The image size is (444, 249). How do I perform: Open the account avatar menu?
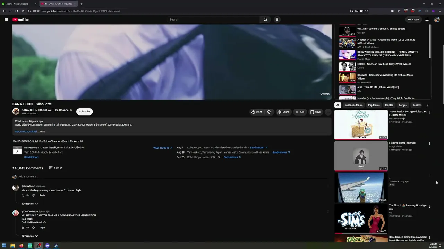(x=437, y=20)
